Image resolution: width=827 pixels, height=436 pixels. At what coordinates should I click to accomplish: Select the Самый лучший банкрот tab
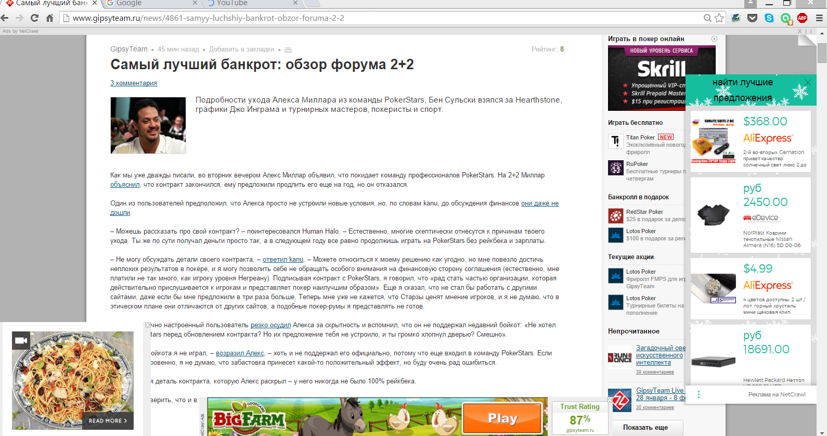tap(49, 3)
